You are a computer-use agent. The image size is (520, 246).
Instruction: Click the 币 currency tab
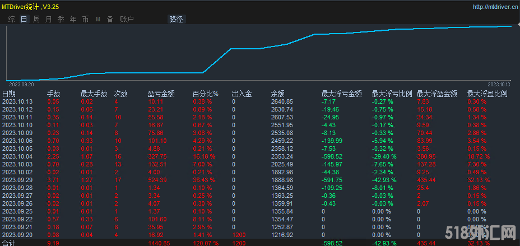tap(85, 19)
